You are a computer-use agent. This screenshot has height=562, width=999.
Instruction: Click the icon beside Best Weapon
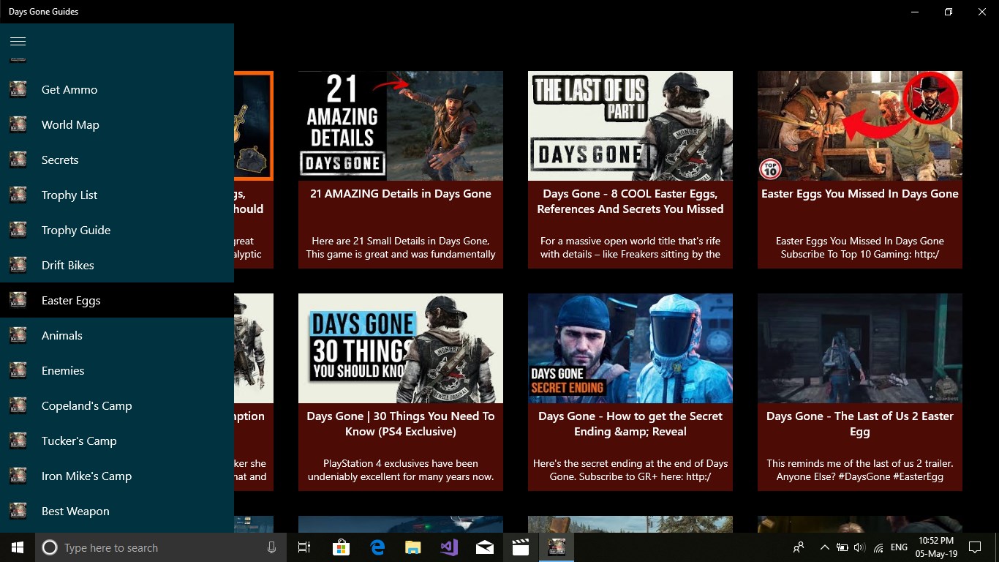click(x=18, y=512)
